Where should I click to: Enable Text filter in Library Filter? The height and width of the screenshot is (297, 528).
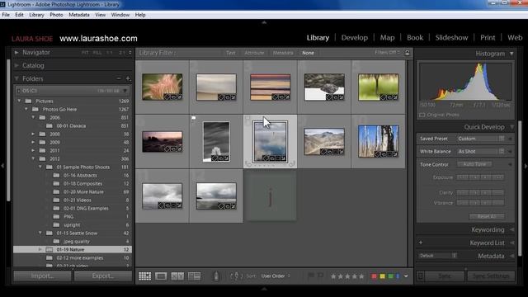tap(231, 53)
